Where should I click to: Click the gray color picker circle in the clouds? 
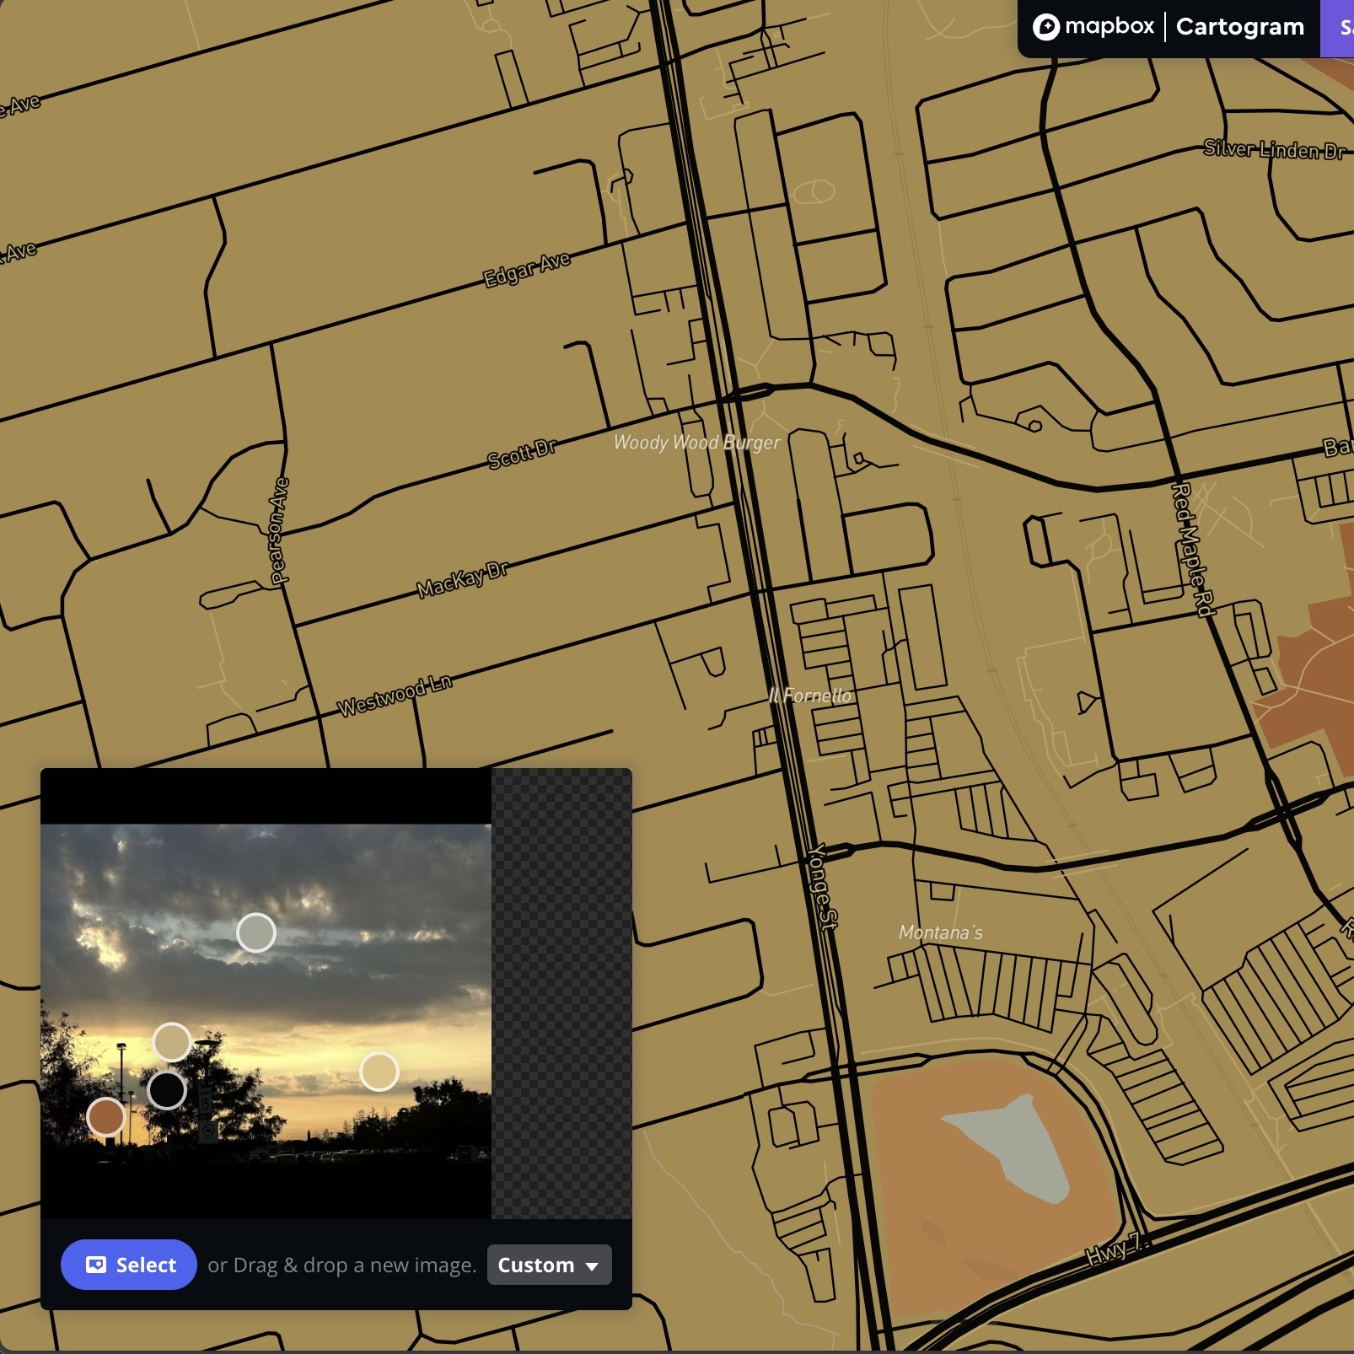(256, 932)
